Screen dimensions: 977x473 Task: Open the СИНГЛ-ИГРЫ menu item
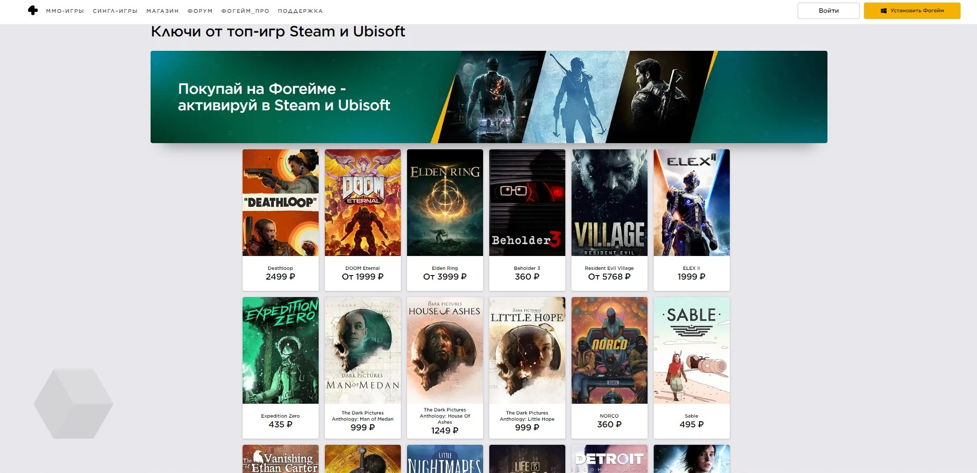click(x=115, y=11)
